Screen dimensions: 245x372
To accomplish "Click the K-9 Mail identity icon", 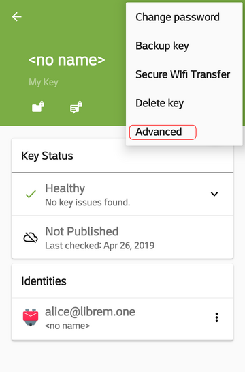I will click(31, 317).
